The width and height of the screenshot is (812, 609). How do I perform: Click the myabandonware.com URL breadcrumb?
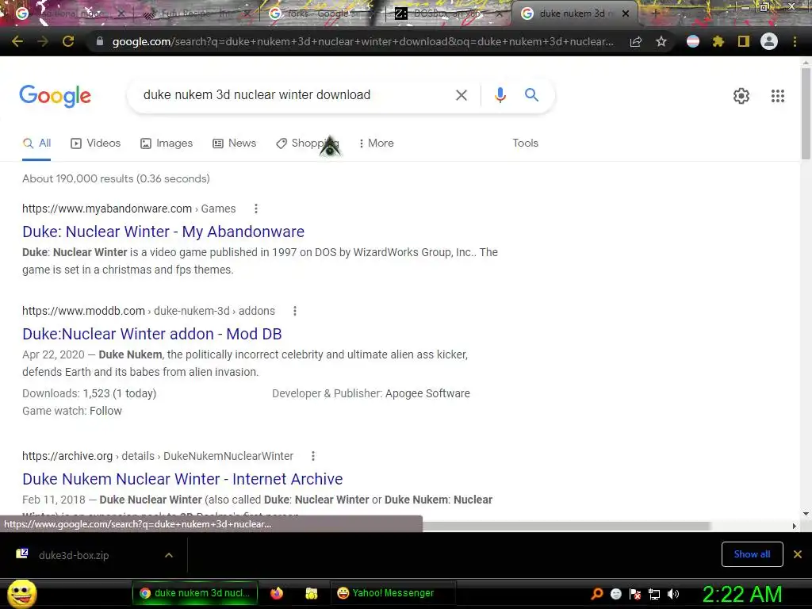click(x=128, y=209)
